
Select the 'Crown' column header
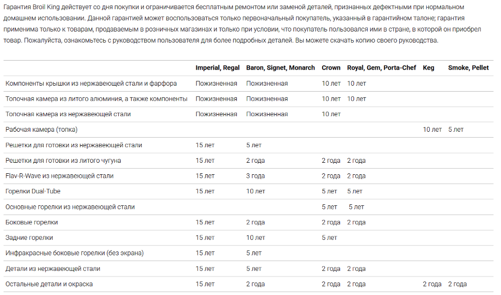[x=331, y=68]
